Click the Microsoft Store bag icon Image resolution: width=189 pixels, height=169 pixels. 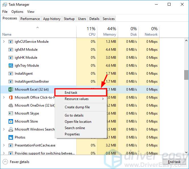click(11, 121)
